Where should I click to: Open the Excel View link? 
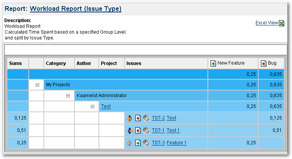pos(266,23)
